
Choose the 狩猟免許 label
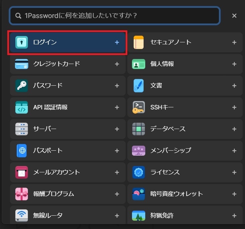tap(162, 216)
